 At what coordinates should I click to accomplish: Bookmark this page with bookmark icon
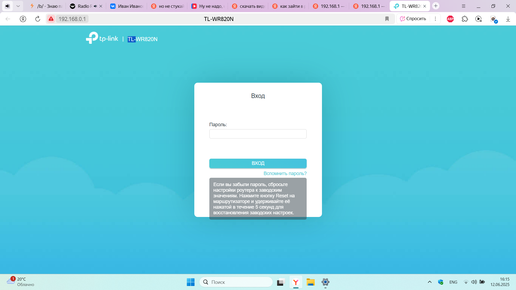click(387, 19)
